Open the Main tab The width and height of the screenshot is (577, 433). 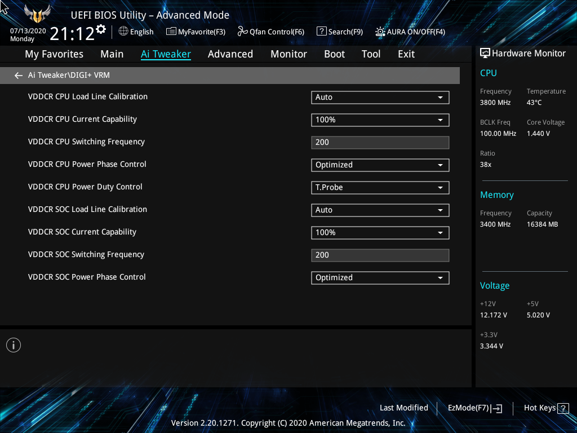[112, 54]
